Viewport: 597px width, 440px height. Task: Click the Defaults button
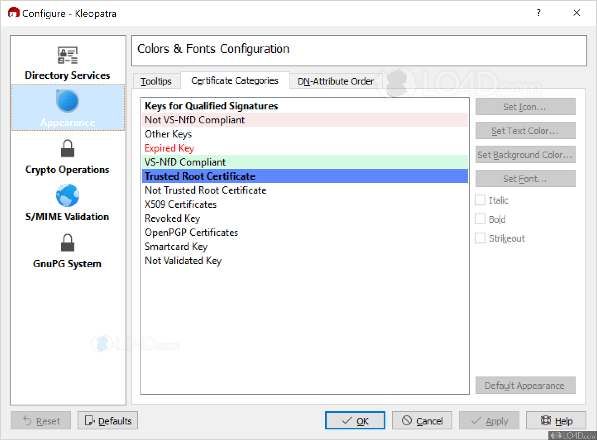108,421
